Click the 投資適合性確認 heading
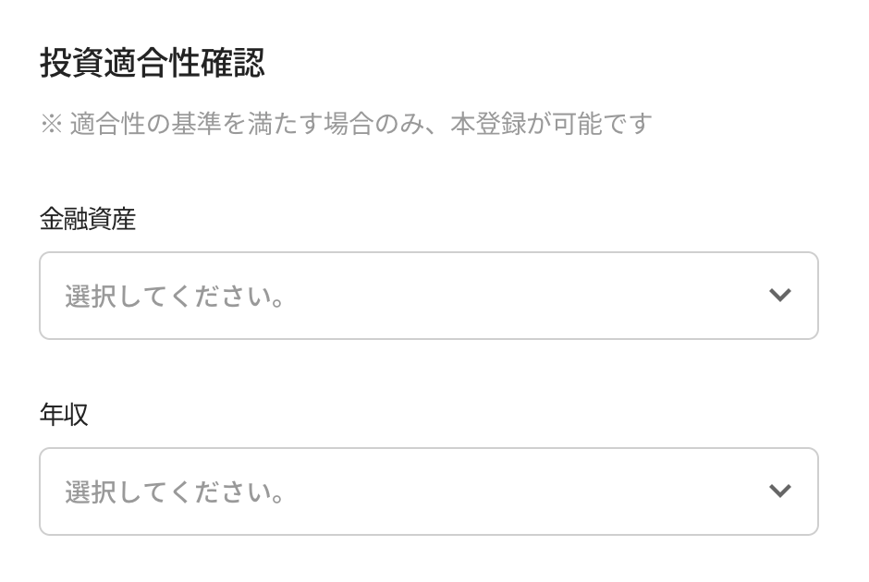 click(x=153, y=63)
